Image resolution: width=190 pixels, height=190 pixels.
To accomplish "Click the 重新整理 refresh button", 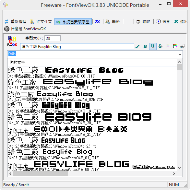I will click(15, 22).
